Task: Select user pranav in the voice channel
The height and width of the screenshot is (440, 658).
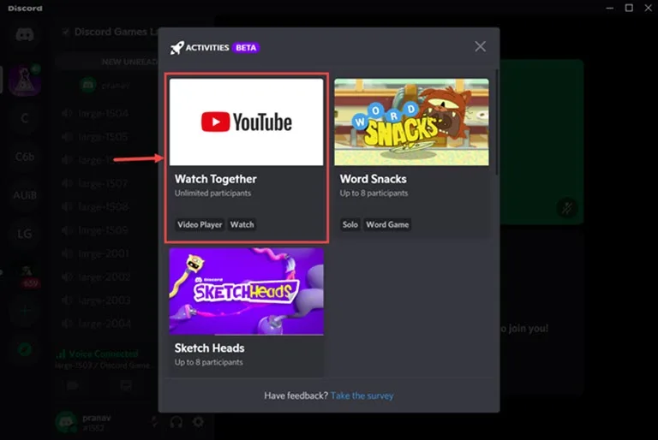Action: (x=105, y=86)
